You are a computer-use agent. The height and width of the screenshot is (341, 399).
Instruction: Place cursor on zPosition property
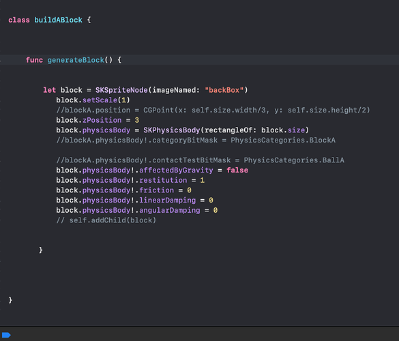pyautogui.click(x=102, y=120)
